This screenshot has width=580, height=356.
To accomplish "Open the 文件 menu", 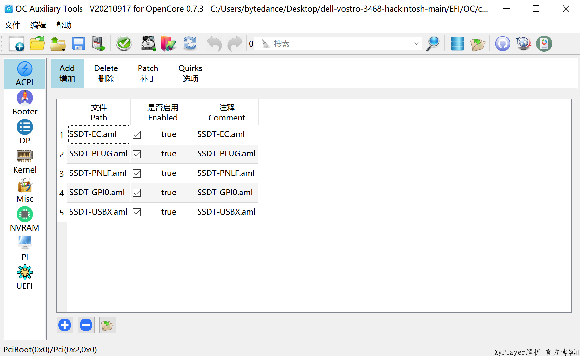I will click(12, 25).
